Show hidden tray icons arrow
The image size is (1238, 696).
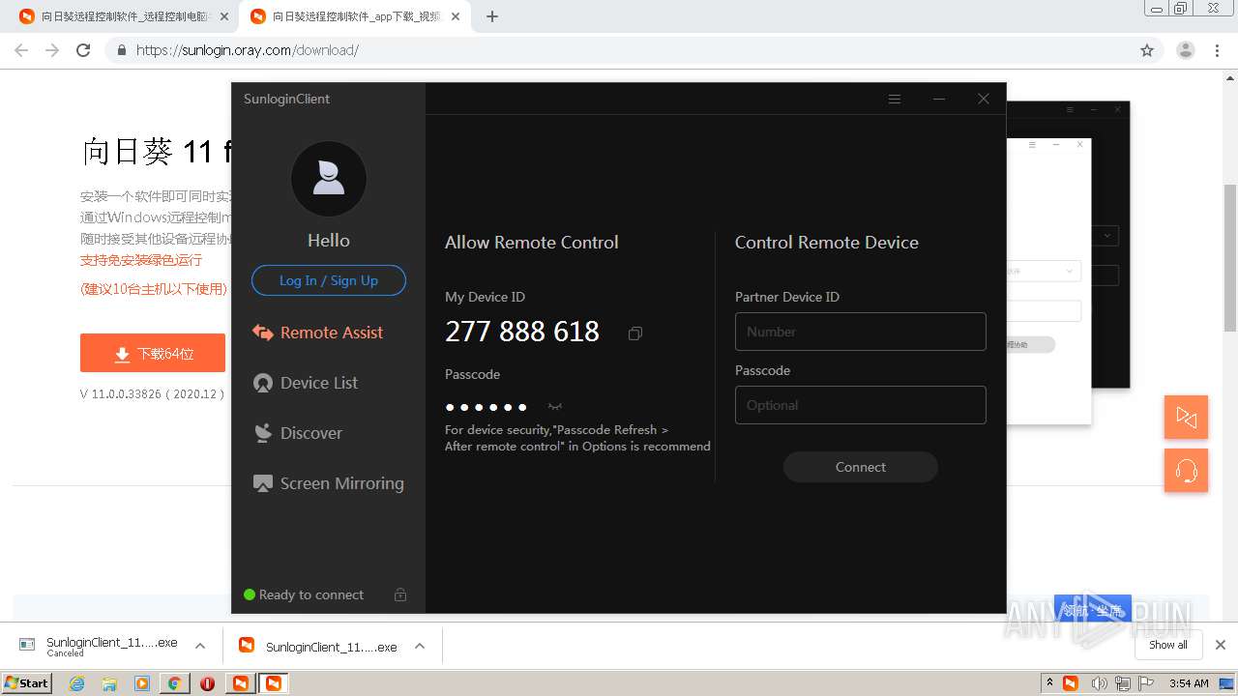tap(1049, 682)
